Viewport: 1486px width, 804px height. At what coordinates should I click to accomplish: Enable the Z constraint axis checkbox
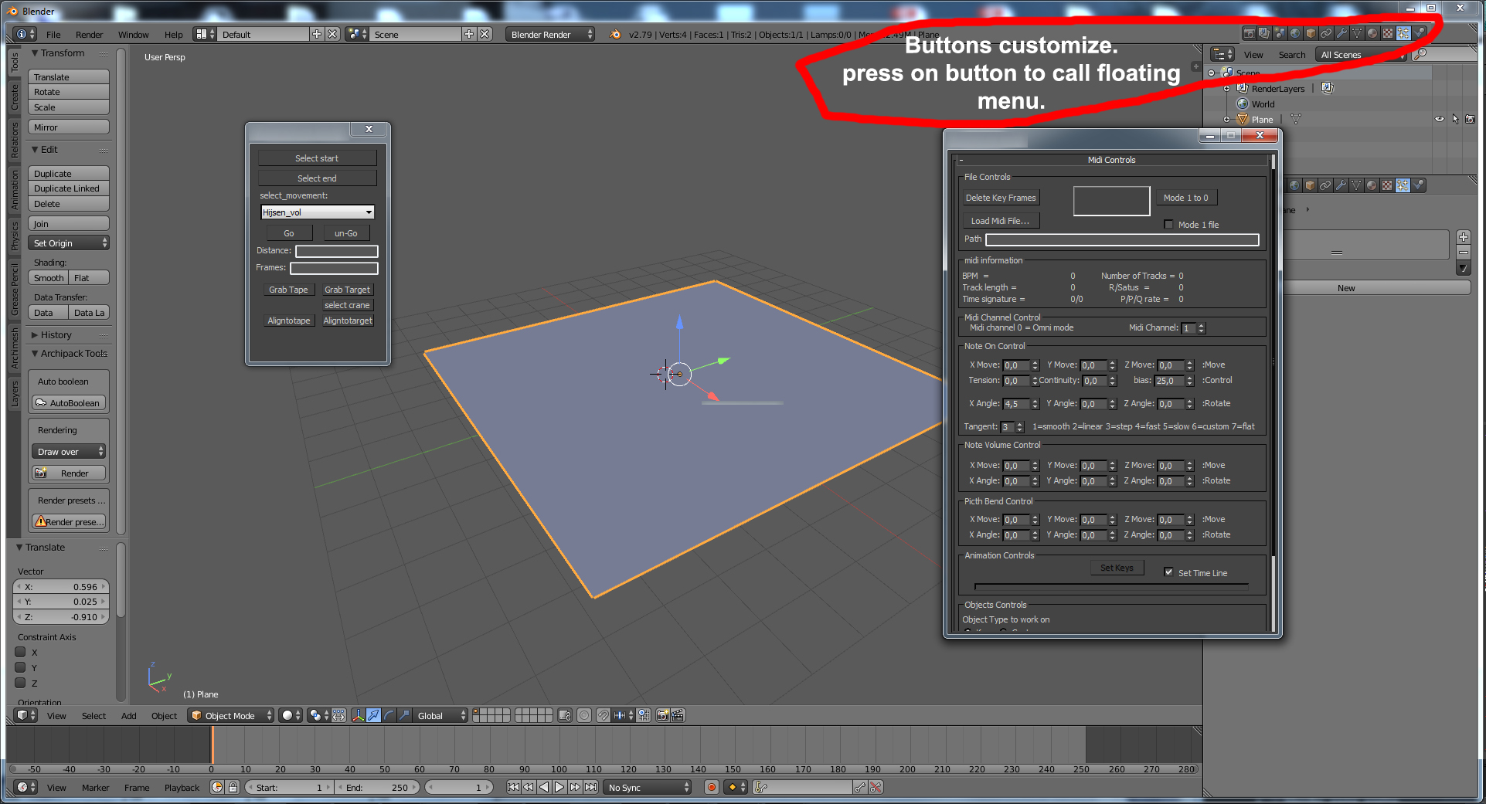tap(21, 683)
